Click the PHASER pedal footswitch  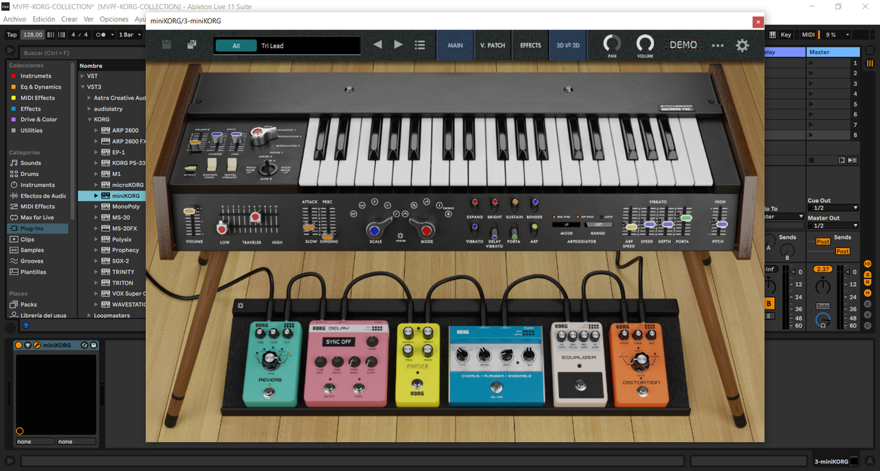pos(418,384)
